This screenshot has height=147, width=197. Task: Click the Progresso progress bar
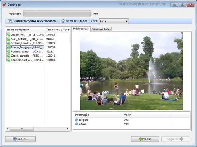click(x=57, y=14)
